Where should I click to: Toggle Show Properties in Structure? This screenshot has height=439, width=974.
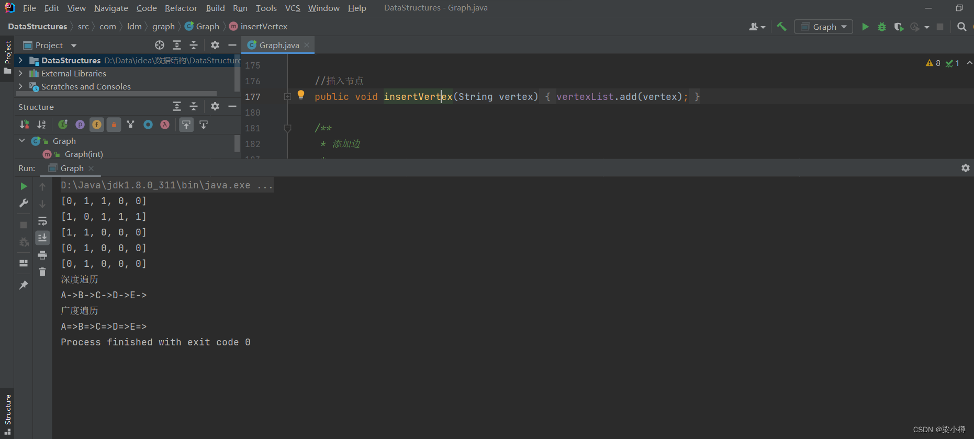tap(80, 125)
